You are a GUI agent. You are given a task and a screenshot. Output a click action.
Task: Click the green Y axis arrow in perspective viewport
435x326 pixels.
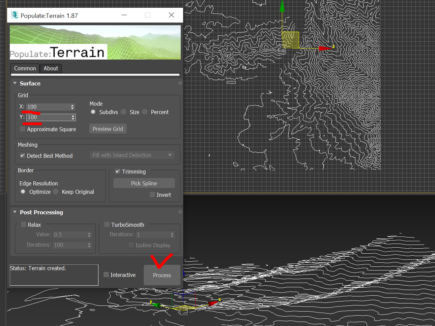155,305
